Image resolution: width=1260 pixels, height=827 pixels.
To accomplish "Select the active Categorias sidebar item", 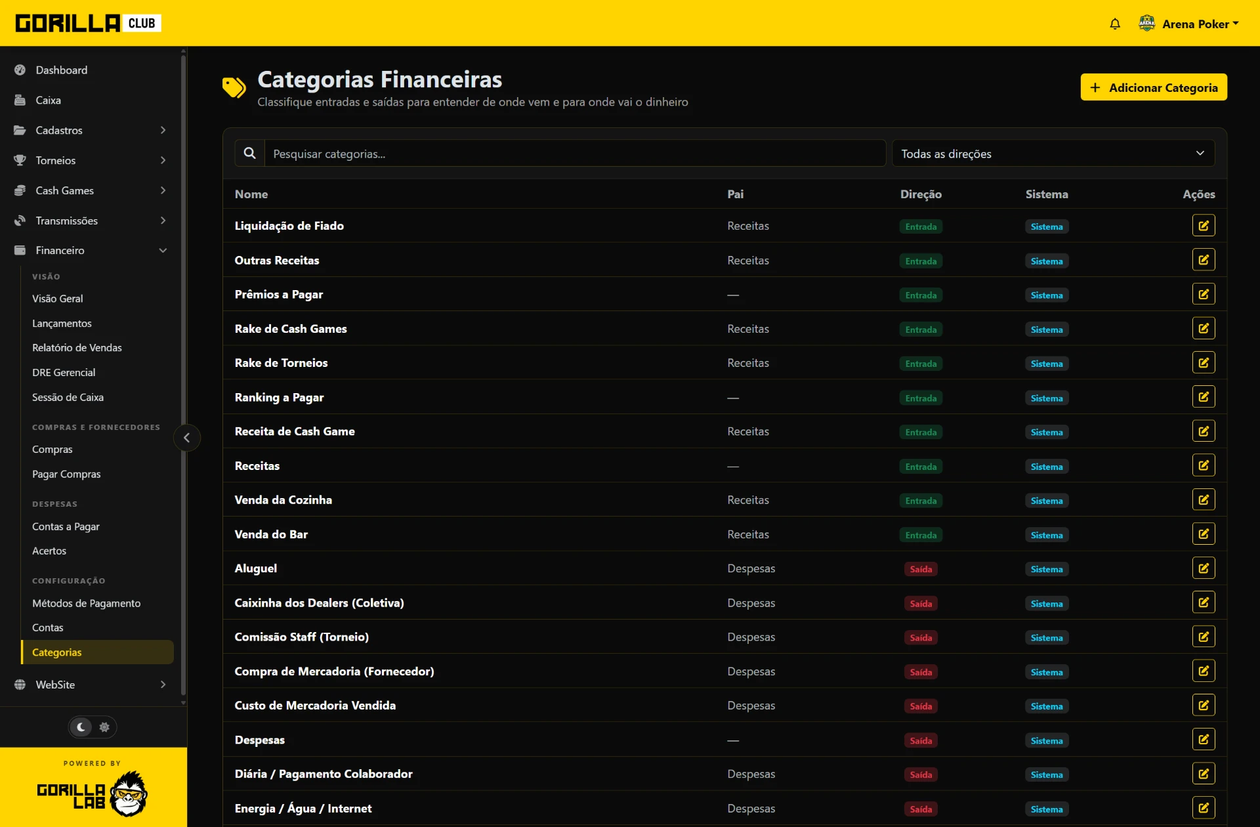I will (x=98, y=652).
